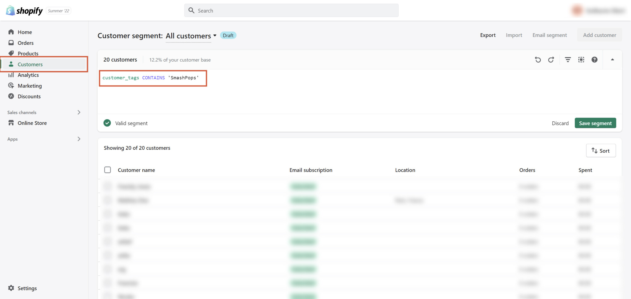Click the Save segment button

click(x=595, y=123)
